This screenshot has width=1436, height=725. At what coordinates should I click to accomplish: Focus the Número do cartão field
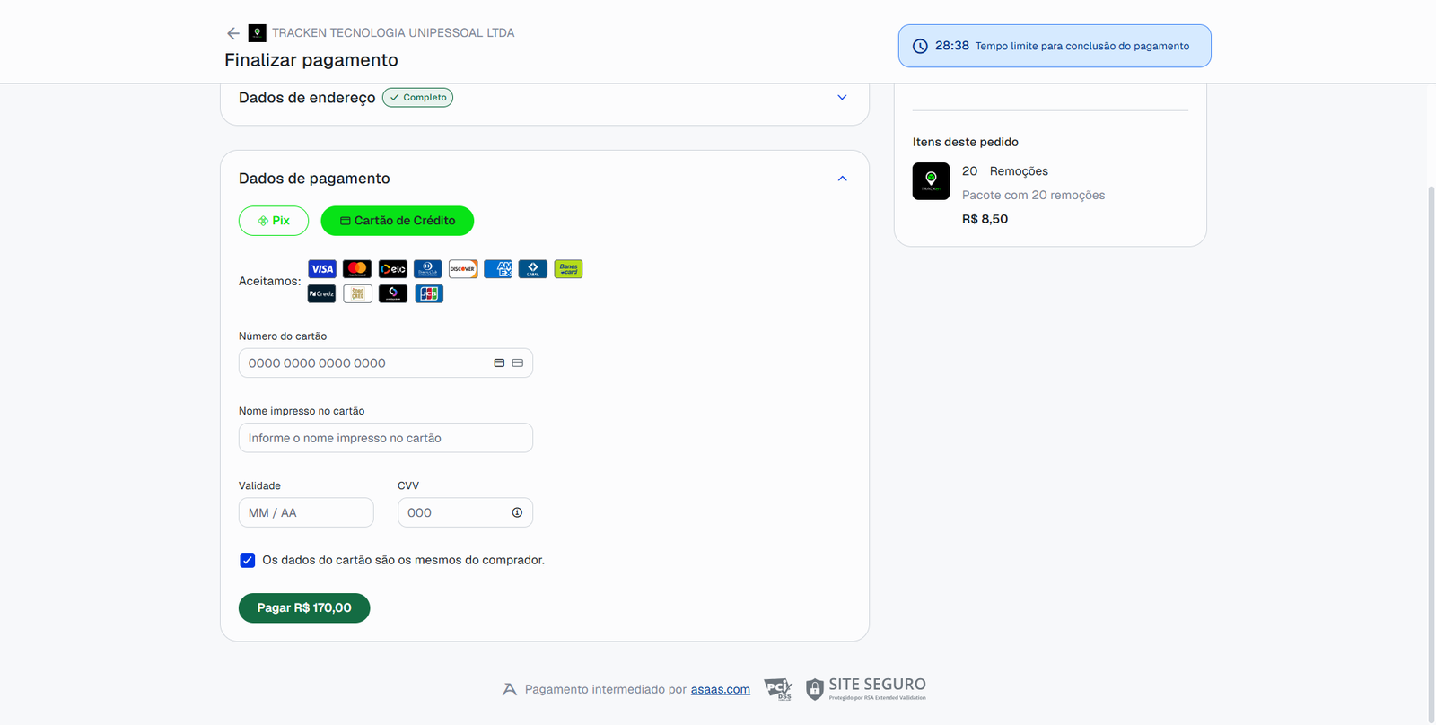click(x=386, y=363)
